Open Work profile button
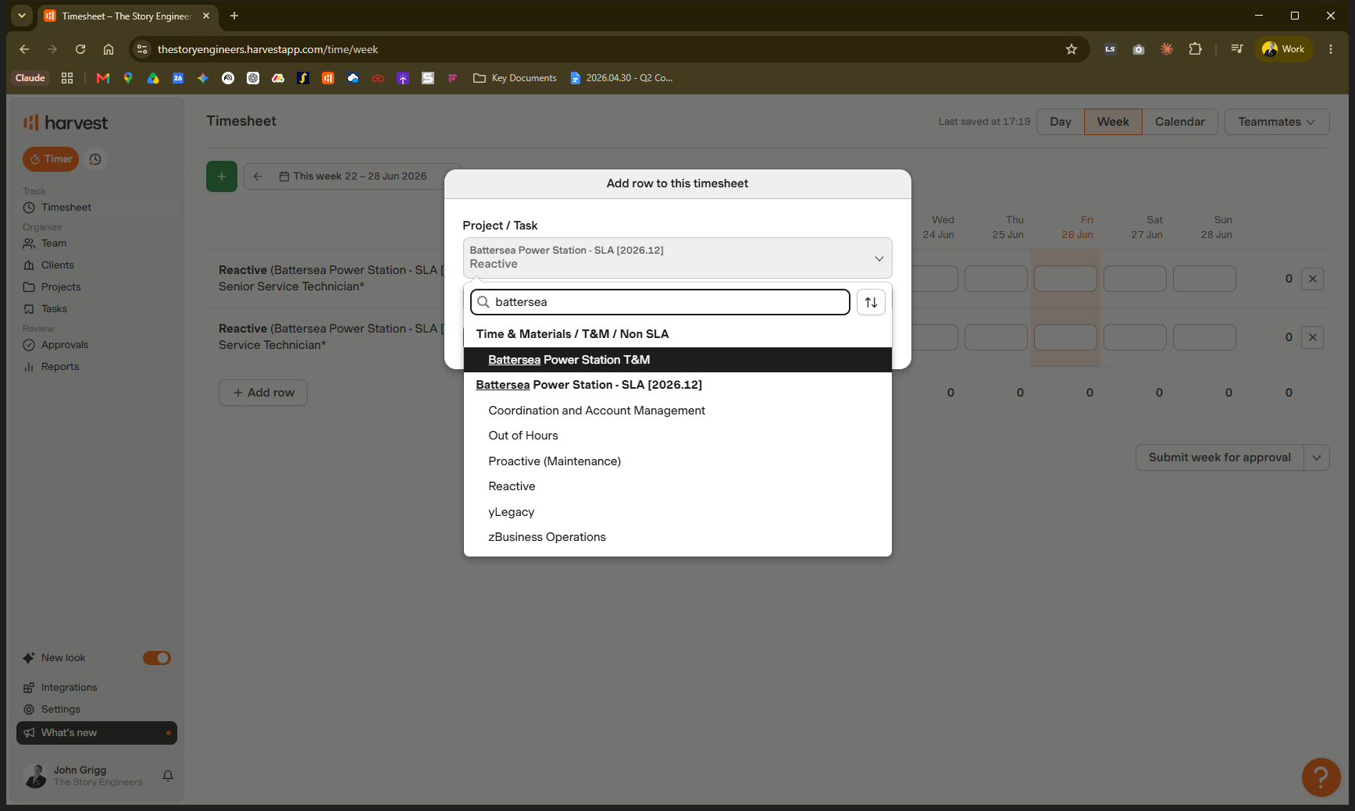This screenshot has height=811, width=1355. pos(1284,49)
